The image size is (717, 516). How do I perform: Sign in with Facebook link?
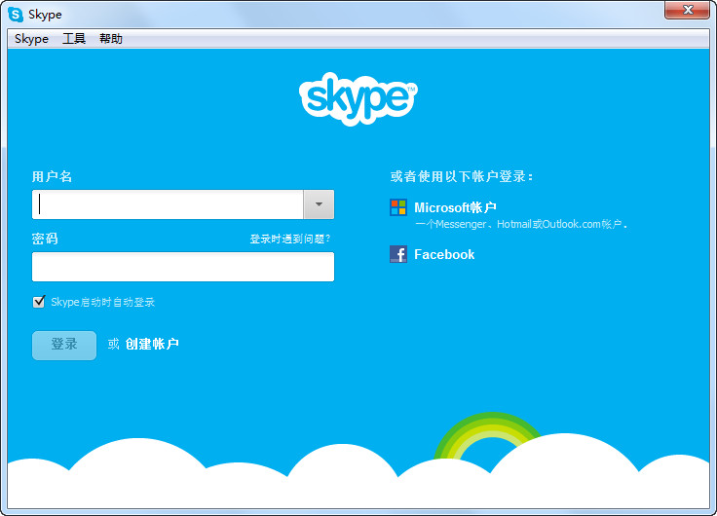click(x=444, y=254)
